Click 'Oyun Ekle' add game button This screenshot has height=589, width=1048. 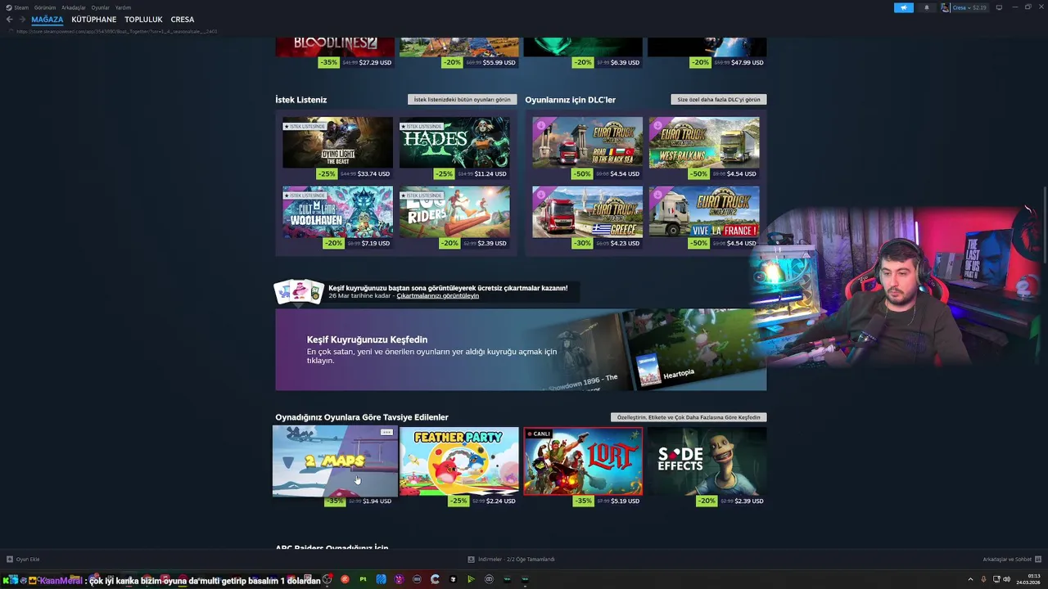click(23, 560)
